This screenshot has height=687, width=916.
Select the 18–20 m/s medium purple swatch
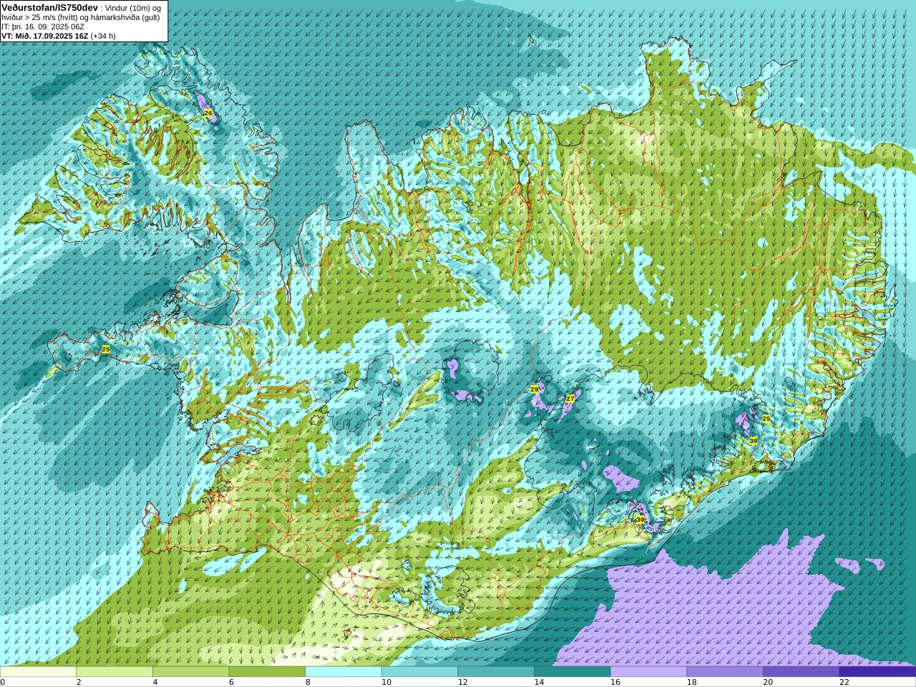coord(725,672)
